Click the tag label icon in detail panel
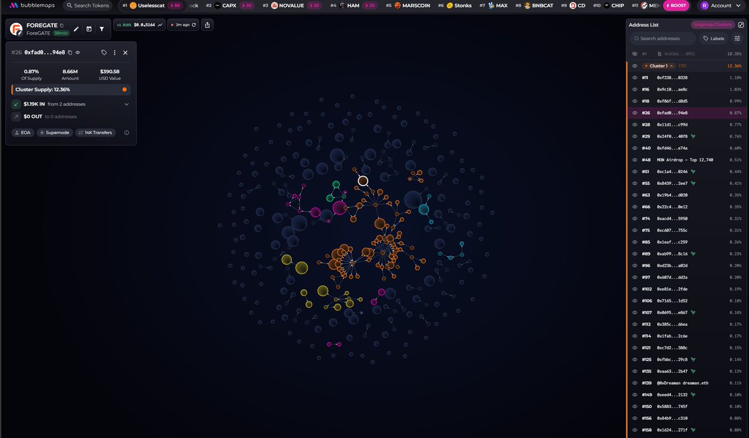Screen dimensions: 749x438 [x=104, y=52]
